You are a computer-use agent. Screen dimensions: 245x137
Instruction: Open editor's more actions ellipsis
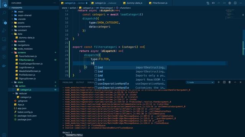(241, 3)
